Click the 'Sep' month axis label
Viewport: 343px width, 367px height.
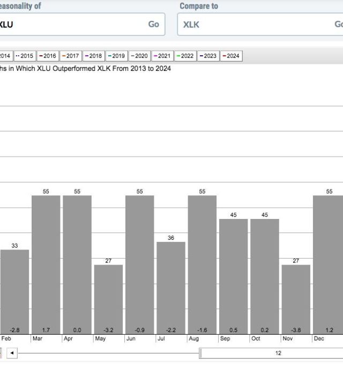coord(225,339)
